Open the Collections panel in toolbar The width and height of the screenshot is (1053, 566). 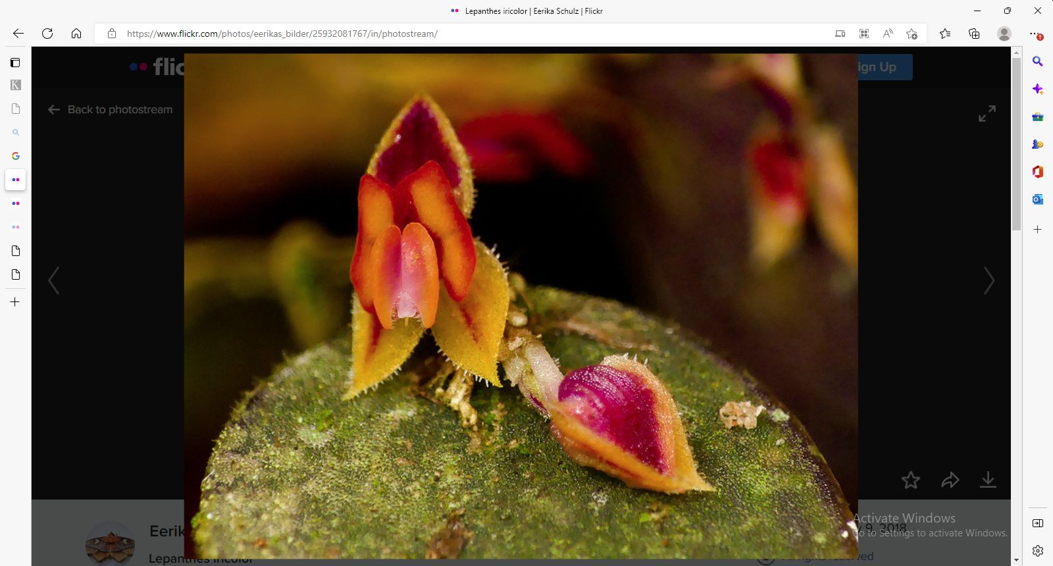click(x=974, y=34)
